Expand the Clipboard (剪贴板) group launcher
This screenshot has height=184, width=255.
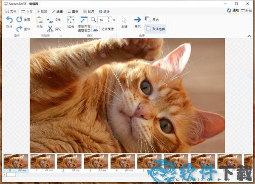[60, 37]
